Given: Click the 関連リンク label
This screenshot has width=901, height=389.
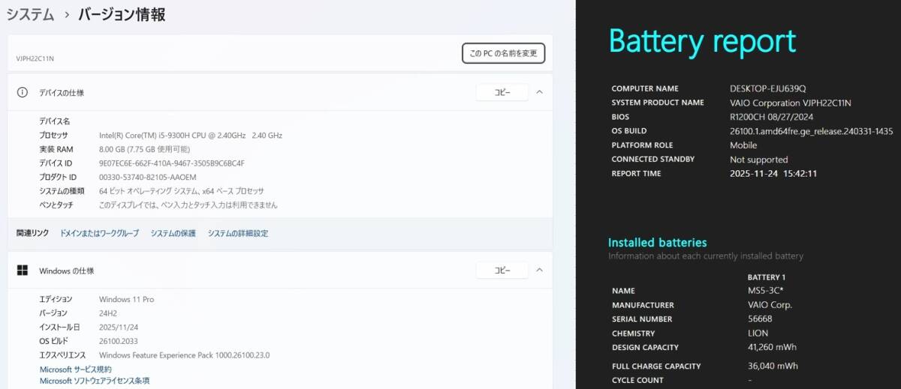Looking at the screenshot, I should [x=33, y=234].
